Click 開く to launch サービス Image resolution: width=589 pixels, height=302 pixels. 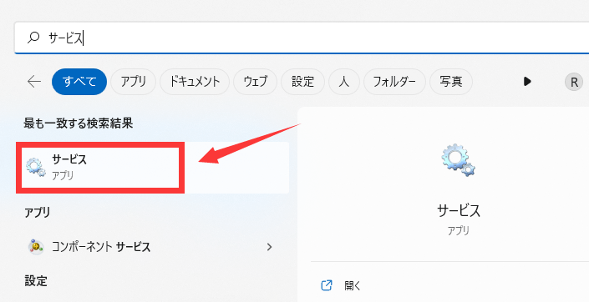(353, 286)
